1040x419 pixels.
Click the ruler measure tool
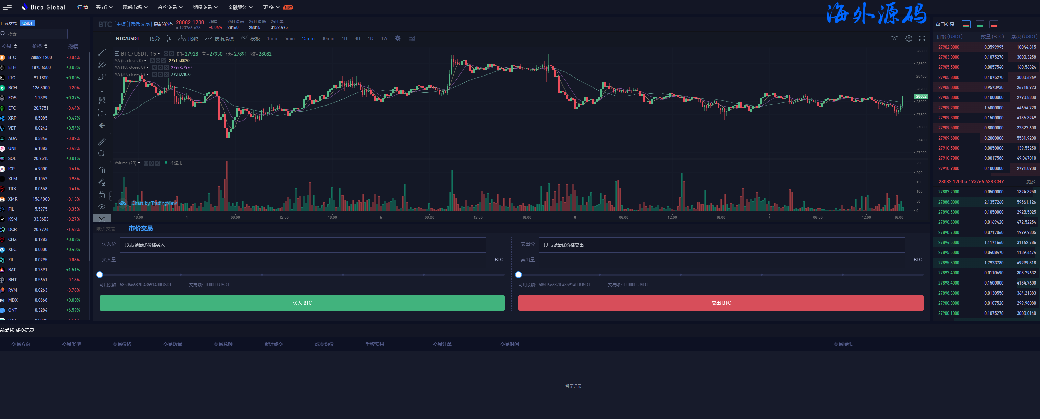pos(102,141)
